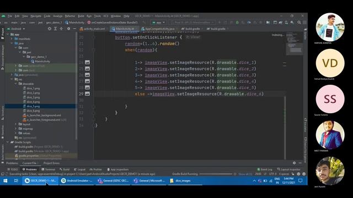Image resolution: width=353 pixels, height=198 pixels.
Task: Open AVD Manager device icon in toolbar
Action: (x=286, y=23)
